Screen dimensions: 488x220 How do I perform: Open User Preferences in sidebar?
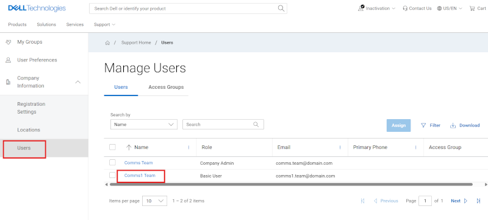pyautogui.click(x=37, y=60)
